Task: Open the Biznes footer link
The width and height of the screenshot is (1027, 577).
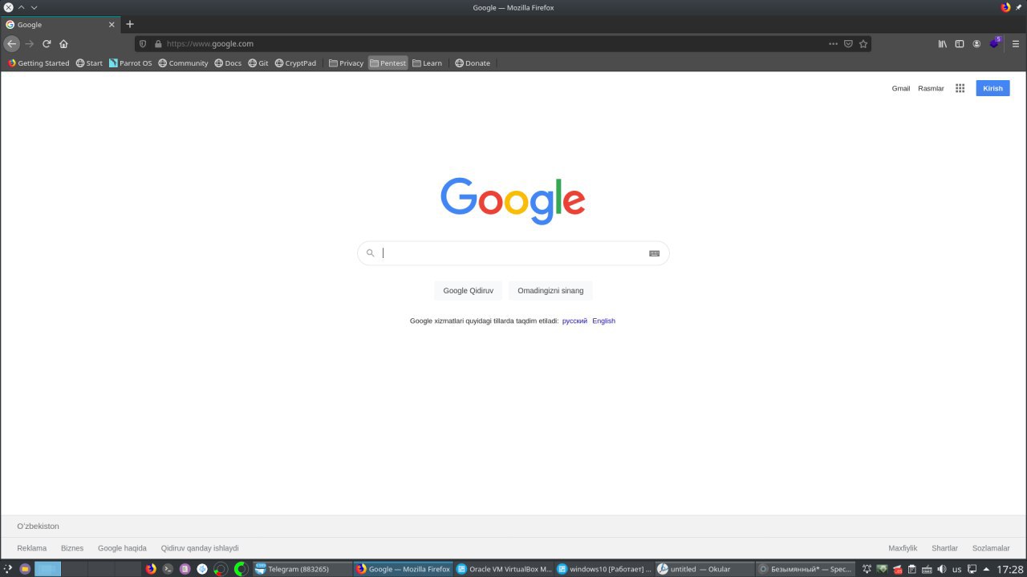Action: 72,548
